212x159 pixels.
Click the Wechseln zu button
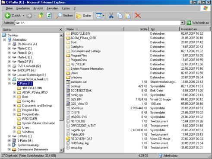(197, 23)
